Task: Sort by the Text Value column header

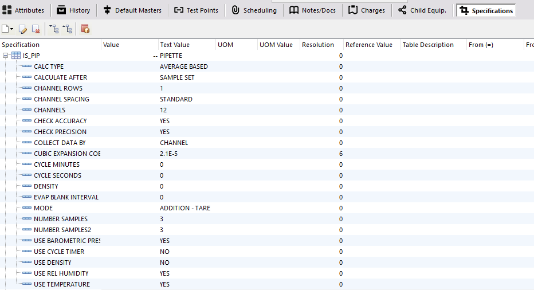Action: [x=175, y=45]
